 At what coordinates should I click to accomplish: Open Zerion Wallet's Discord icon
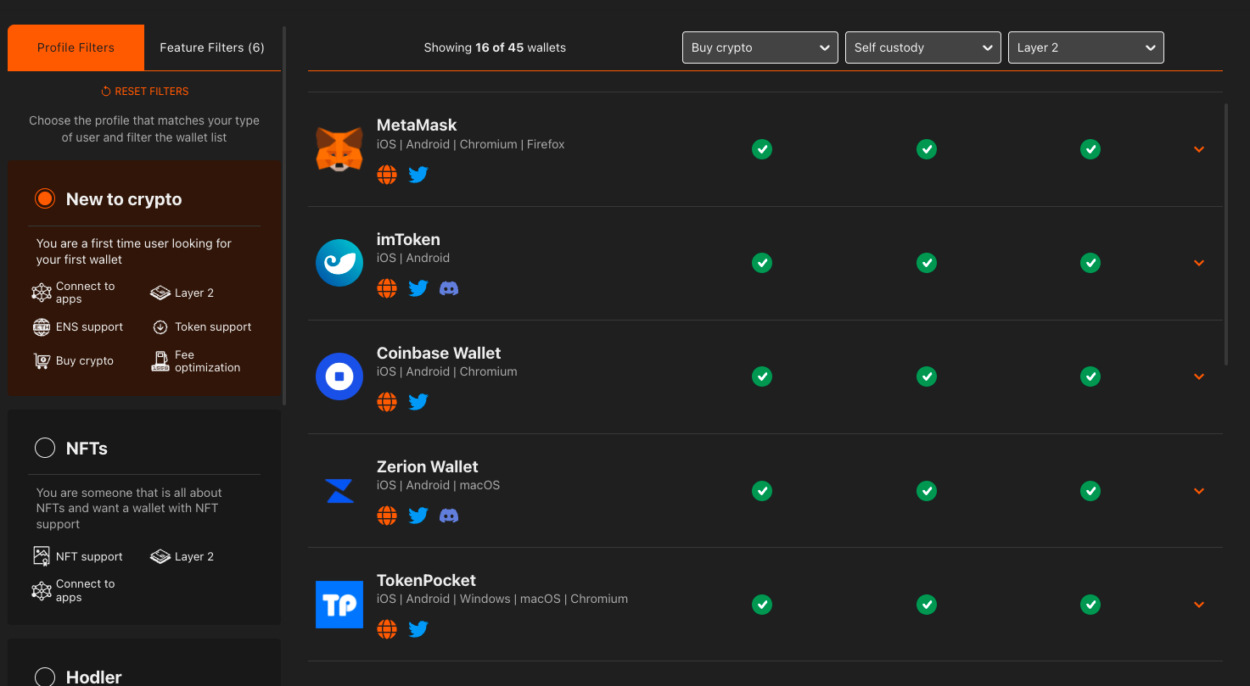(449, 516)
